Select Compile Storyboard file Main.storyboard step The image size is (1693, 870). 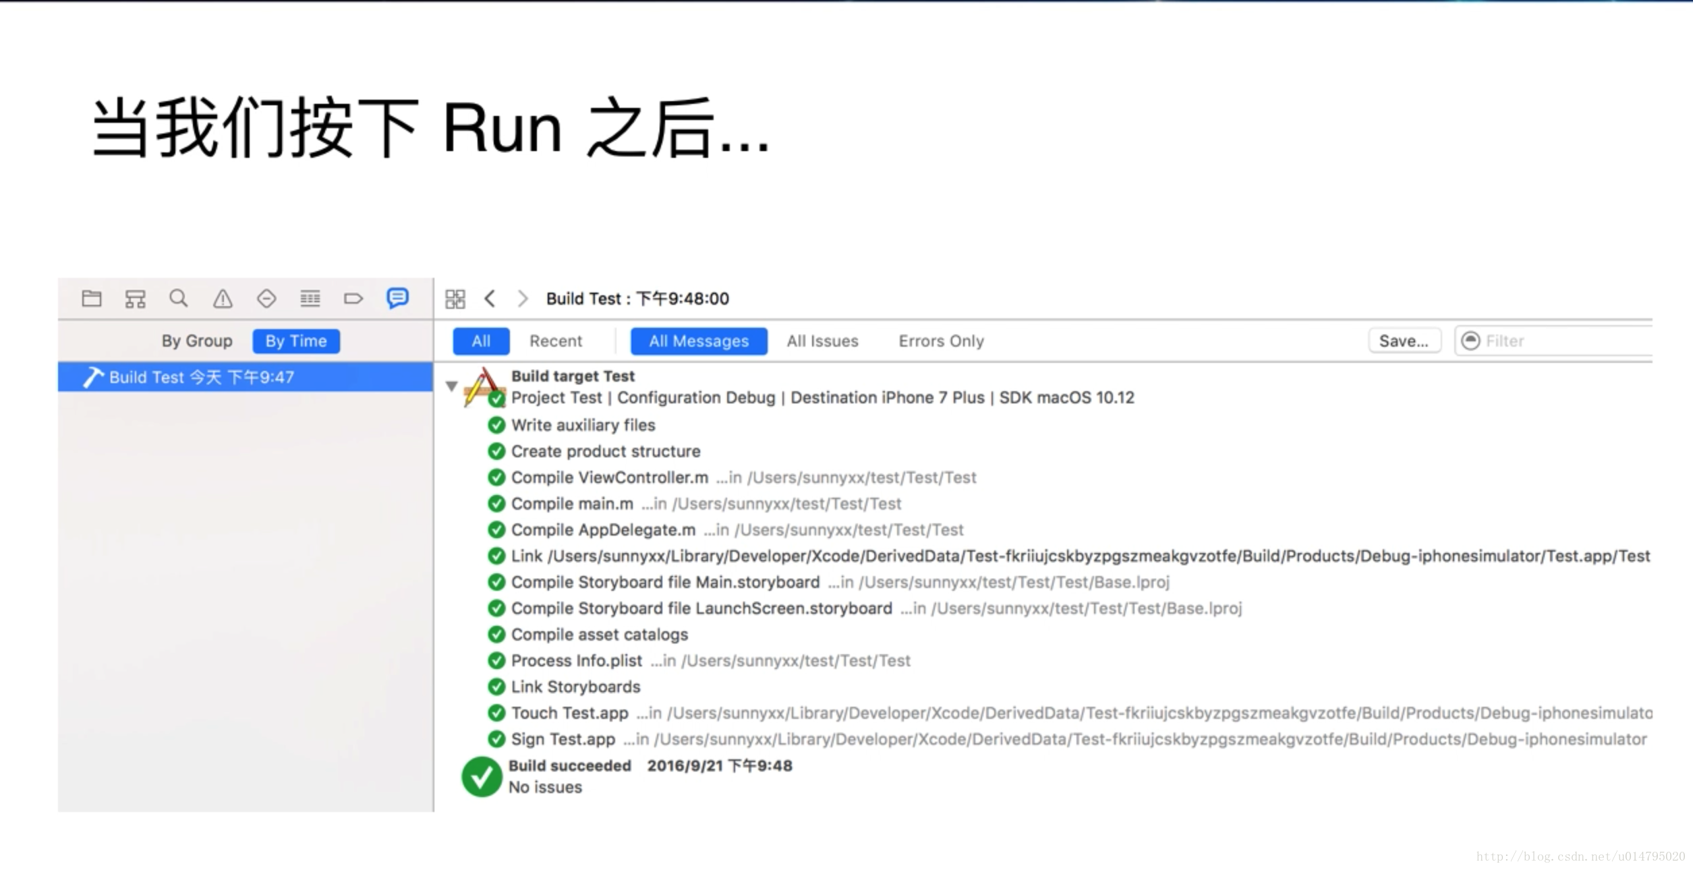point(840,582)
